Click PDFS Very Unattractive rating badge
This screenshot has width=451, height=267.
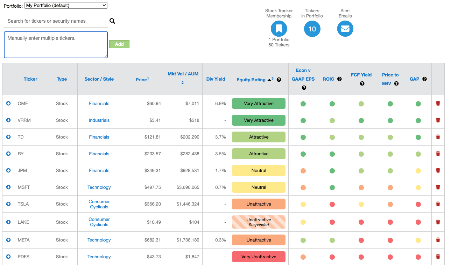259,257
